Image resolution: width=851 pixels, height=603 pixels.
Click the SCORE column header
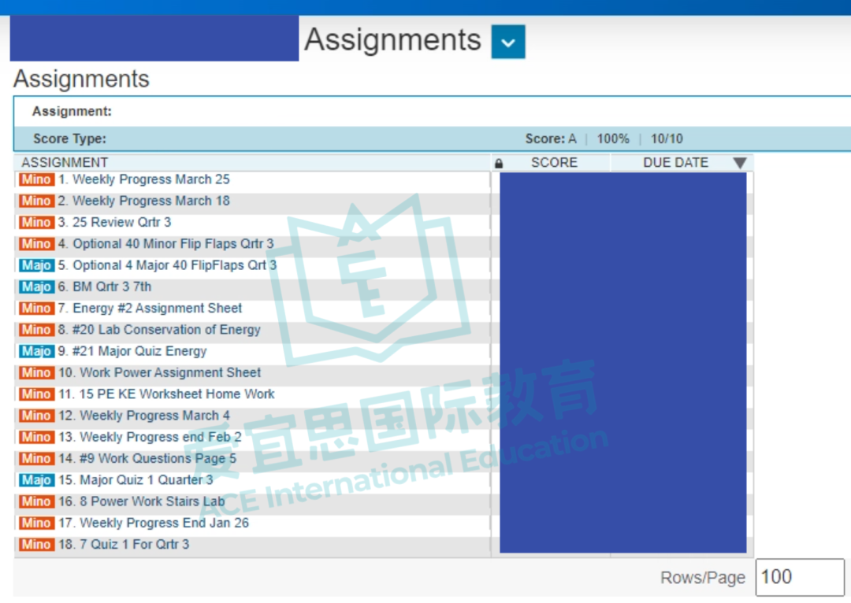(554, 163)
